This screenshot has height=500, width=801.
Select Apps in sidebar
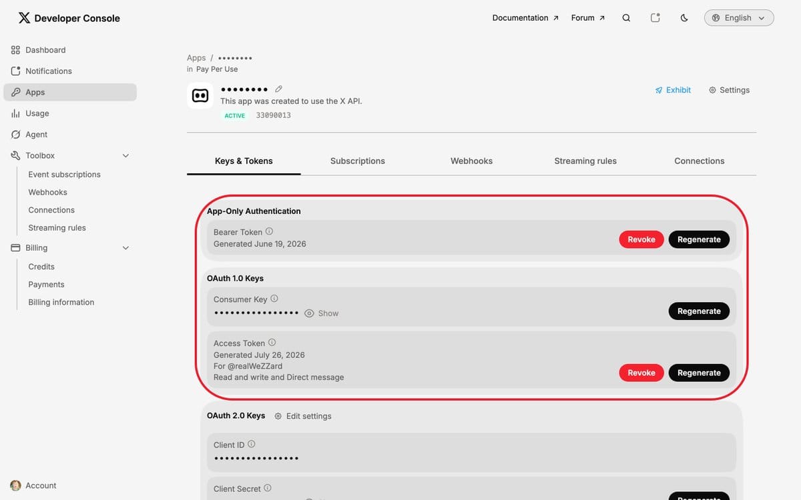(70, 92)
